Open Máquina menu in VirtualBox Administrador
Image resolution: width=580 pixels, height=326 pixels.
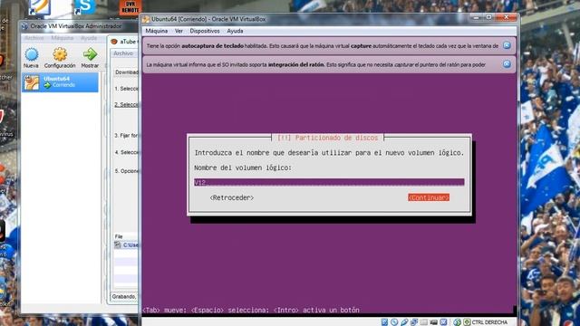[x=63, y=38]
